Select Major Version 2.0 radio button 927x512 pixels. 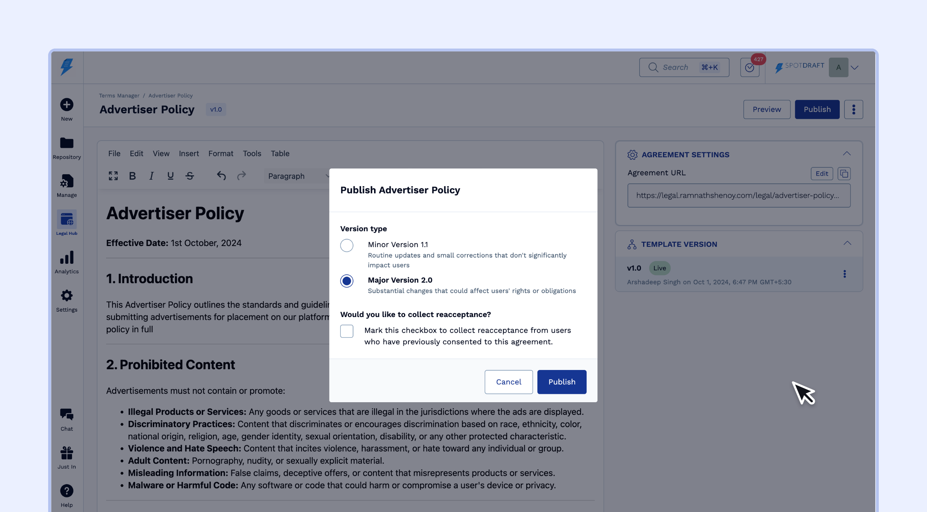coord(347,281)
